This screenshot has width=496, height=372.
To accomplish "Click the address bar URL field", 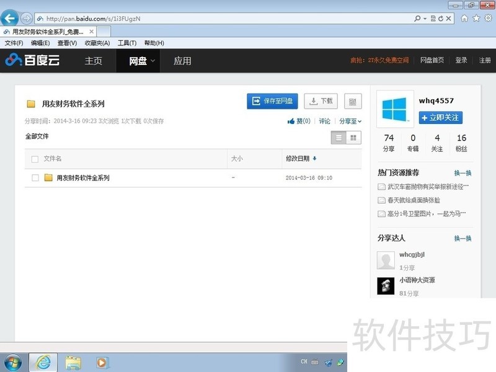I will [223, 19].
